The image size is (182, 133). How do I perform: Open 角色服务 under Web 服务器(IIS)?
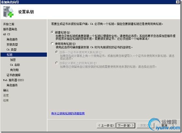point(12,85)
